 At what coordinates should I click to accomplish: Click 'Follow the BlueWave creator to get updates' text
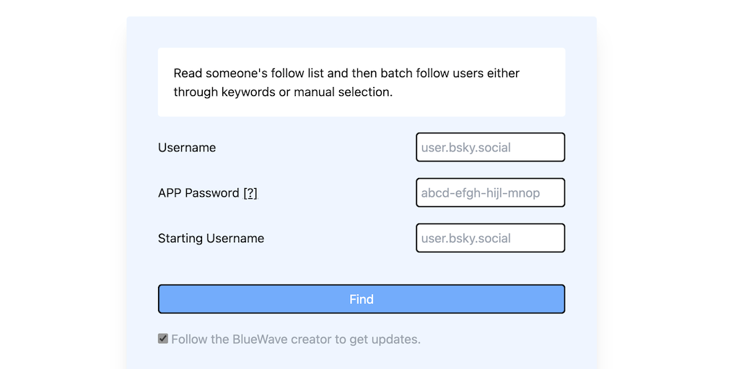point(295,339)
